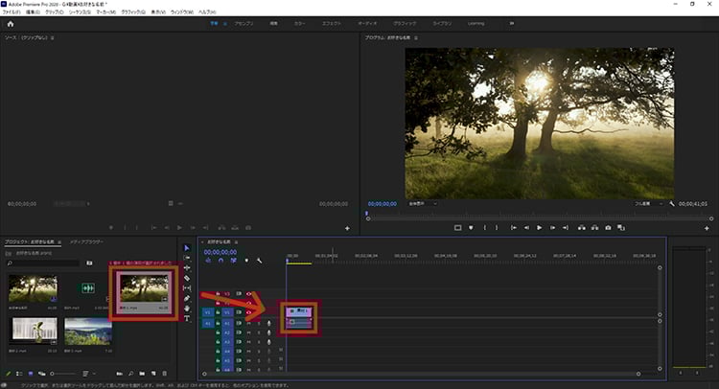Switch to the Media Browser tab

pos(86,241)
